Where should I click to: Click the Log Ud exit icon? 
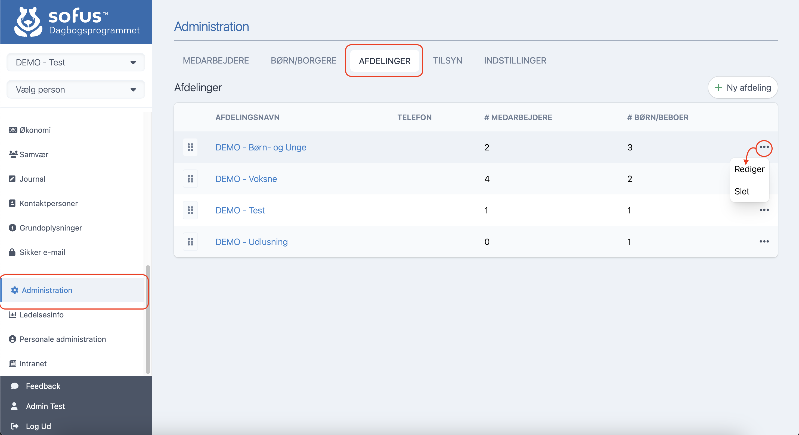[x=15, y=426]
